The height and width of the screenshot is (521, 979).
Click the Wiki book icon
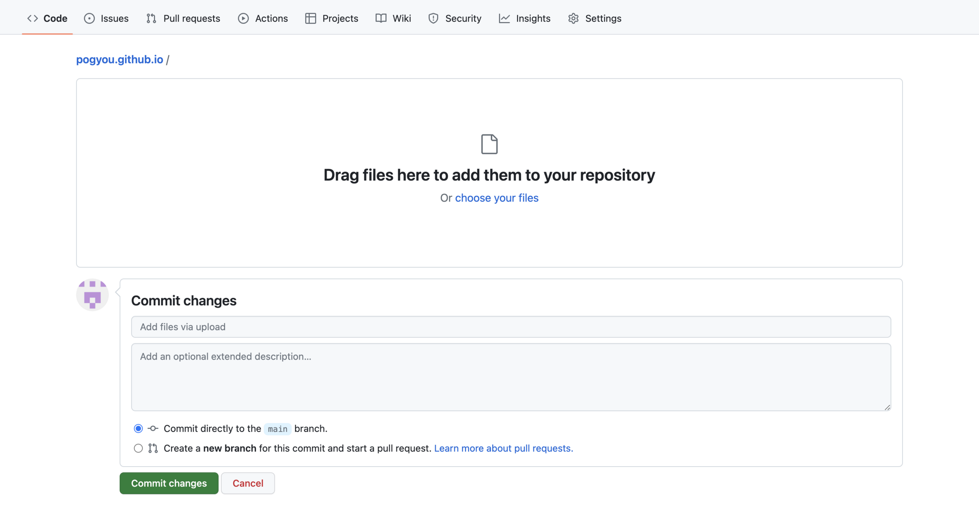click(381, 18)
